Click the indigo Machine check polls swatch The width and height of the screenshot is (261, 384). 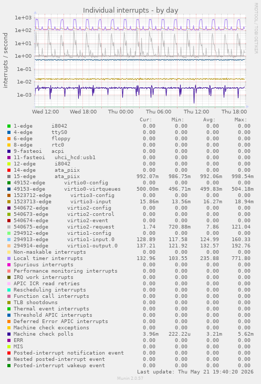click(x=9, y=334)
